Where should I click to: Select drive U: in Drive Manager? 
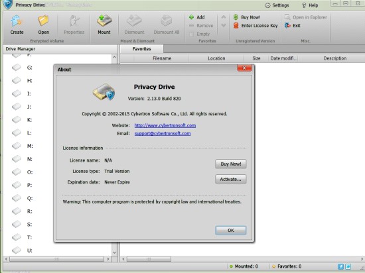click(23, 250)
